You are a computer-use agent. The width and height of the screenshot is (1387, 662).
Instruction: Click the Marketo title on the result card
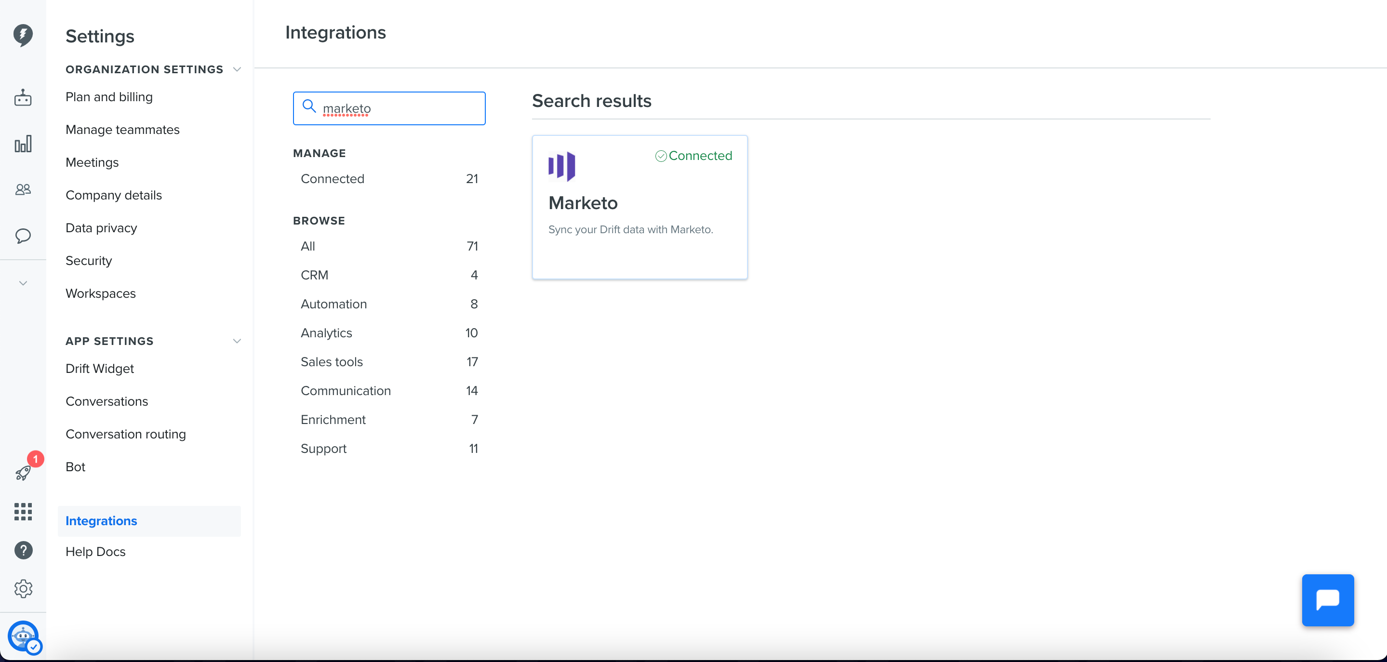[583, 203]
